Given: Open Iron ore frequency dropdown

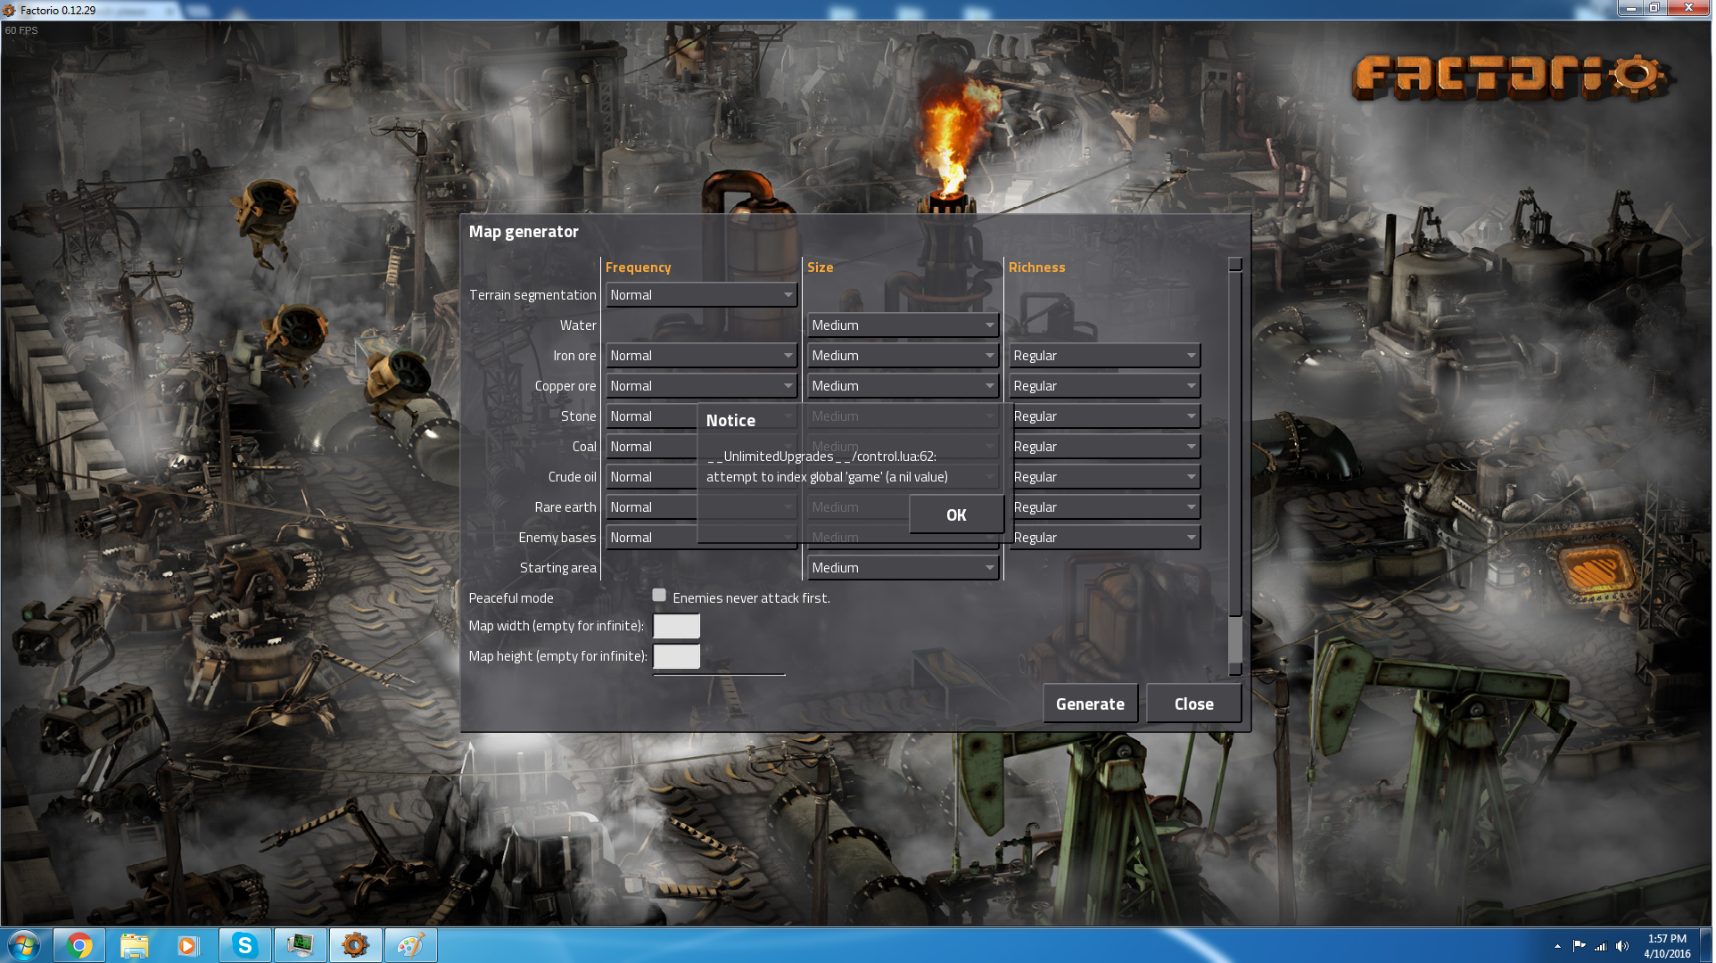Looking at the screenshot, I should [x=702, y=356].
